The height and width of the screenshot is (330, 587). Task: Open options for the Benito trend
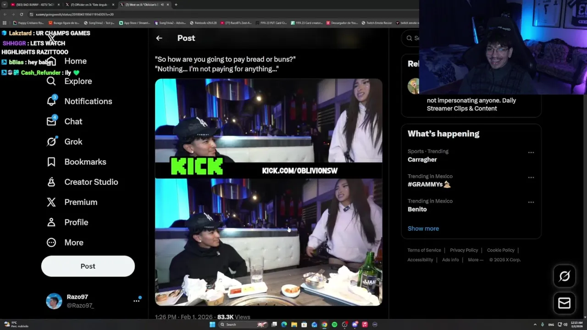click(x=531, y=202)
